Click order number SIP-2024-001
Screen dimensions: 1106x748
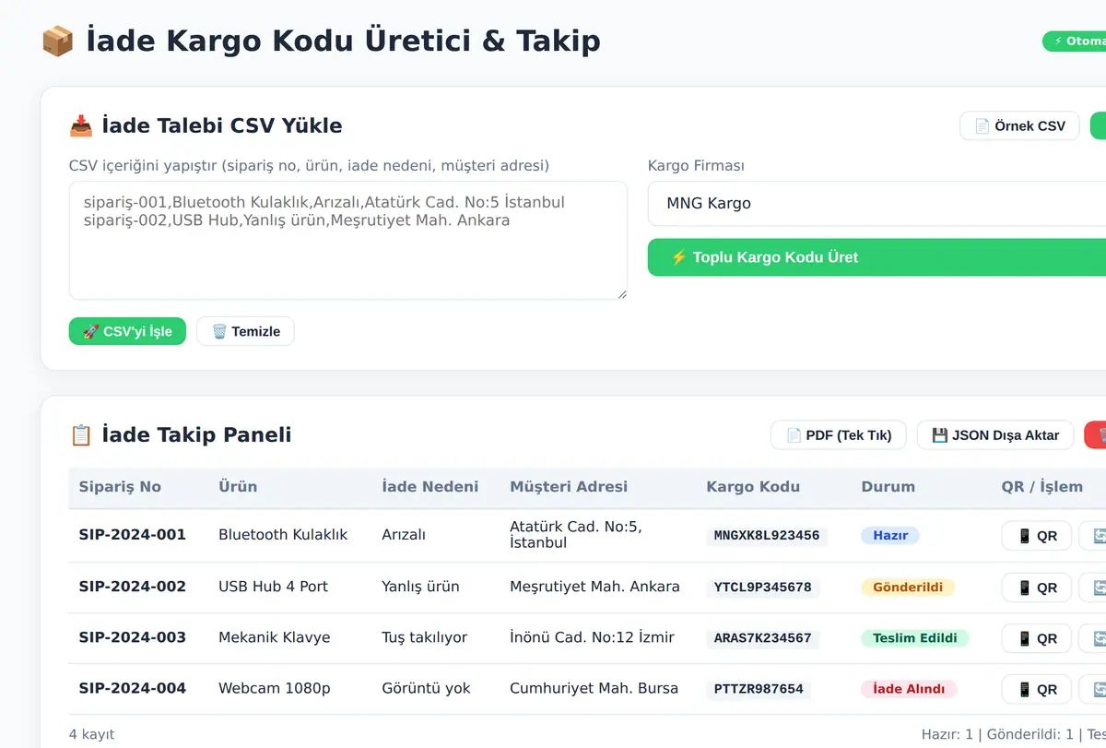click(132, 535)
